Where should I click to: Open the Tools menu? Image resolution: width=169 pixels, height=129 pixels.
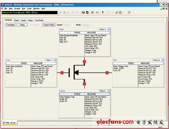pos(29,9)
